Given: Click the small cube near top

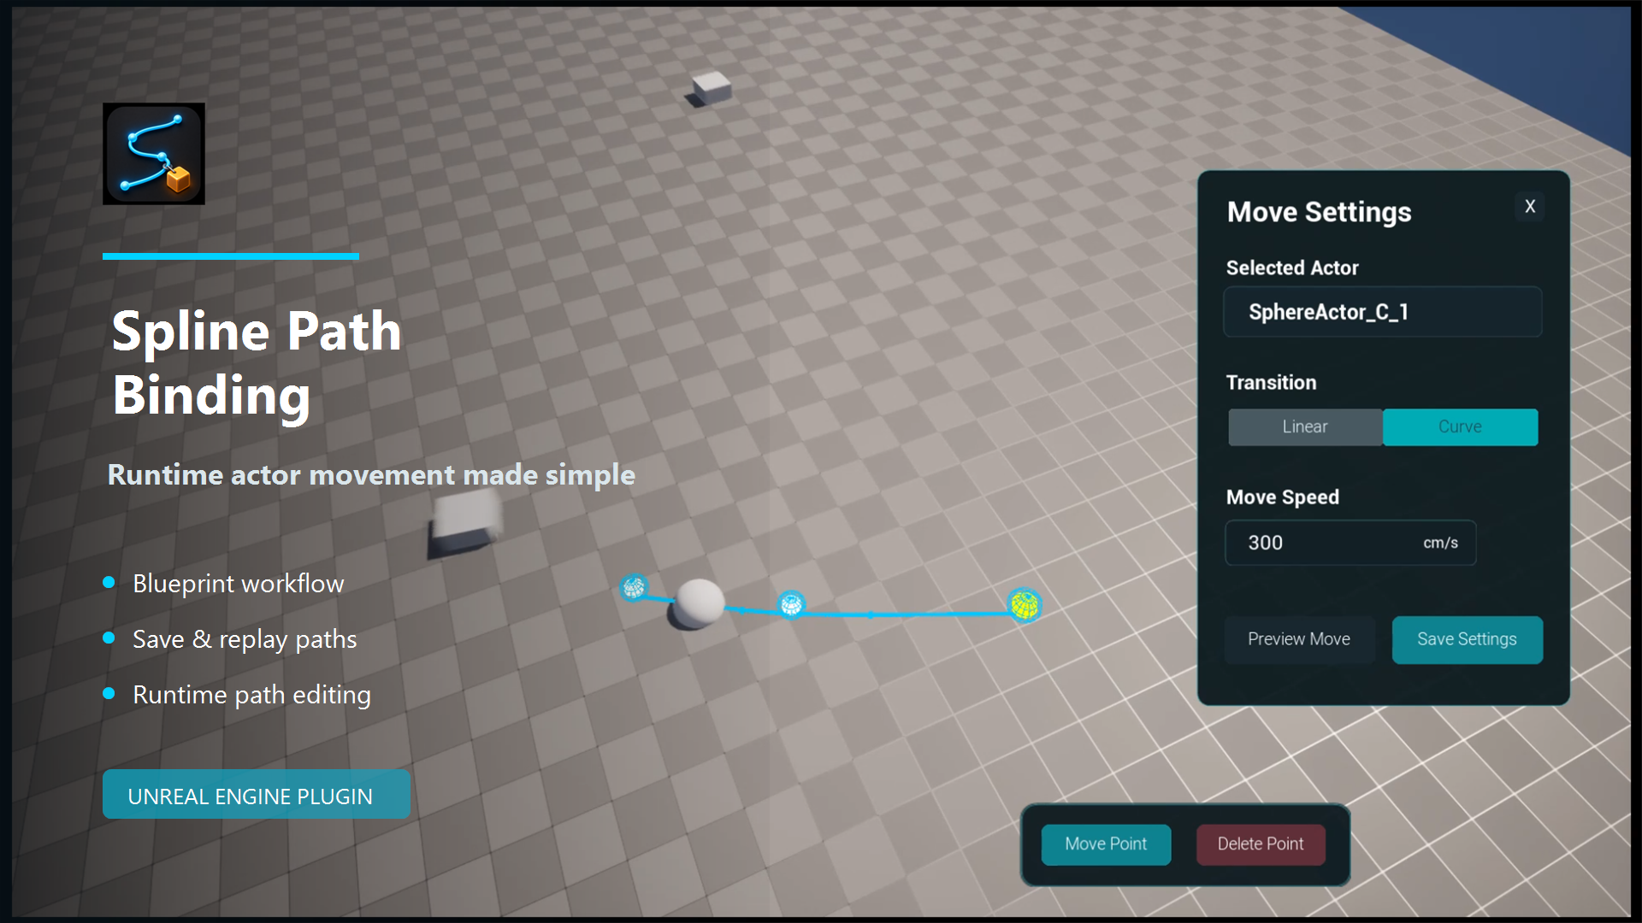Looking at the screenshot, I should pos(710,87).
